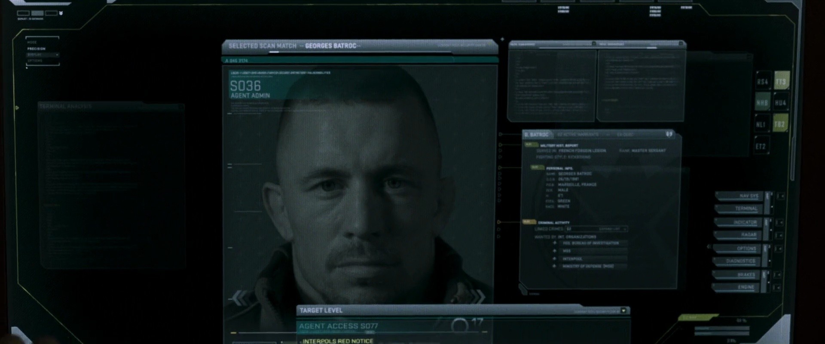The width and height of the screenshot is (825, 344).
Task: Click the Georges Batroc scan photo
Action: point(360,198)
